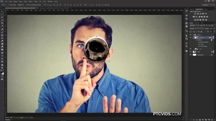This screenshot has width=216, height=121.
Task: Click Lock position icon in Layers panel
Action: (199, 32)
